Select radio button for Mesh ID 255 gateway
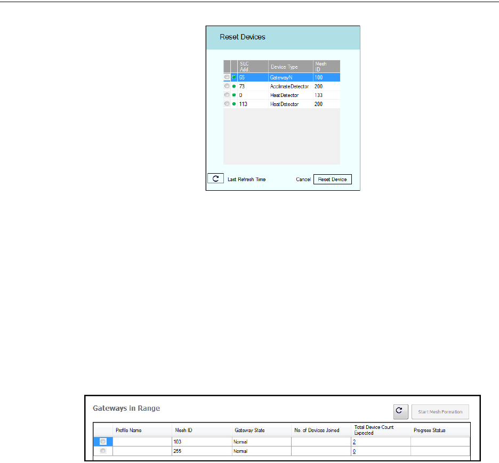Image resolution: width=499 pixels, height=463 pixels. (x=103, y=451)
